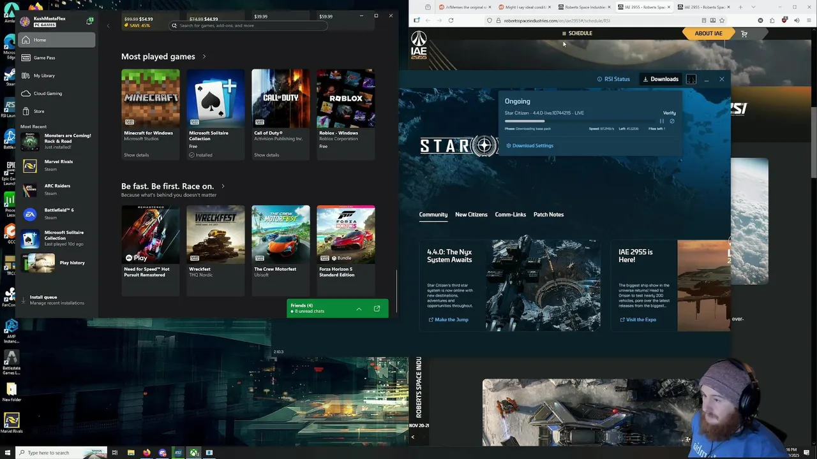Pop out the Friends chat window icon
This screenshot has width=817, height=459.
377,309
